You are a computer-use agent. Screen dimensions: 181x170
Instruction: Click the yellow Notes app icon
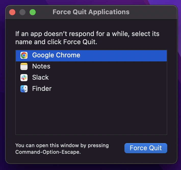click(24, 66)
